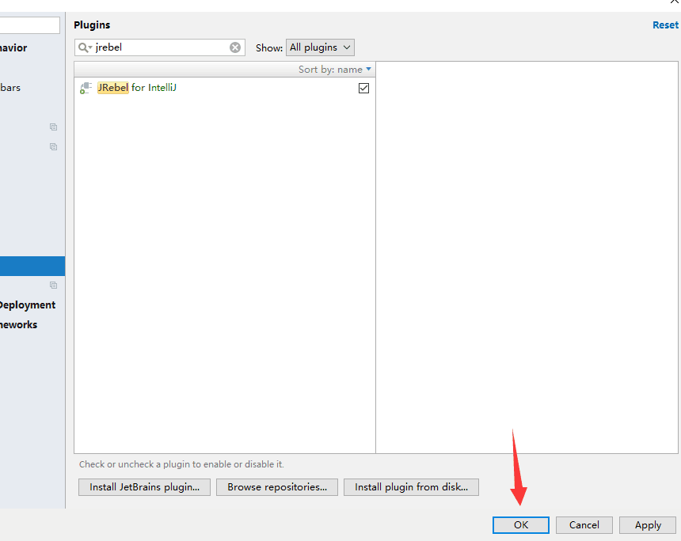The height and width of the screenshot is (541, 681).
Task: Close the settings dialog window
Action: [x=675, y=2]
